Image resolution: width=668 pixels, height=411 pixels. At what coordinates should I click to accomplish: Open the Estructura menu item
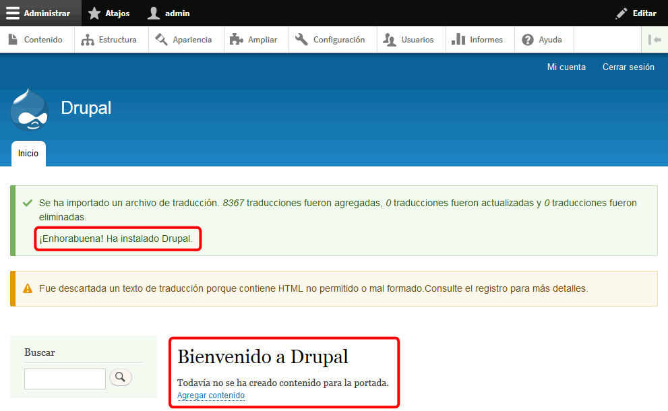[112, 40]
